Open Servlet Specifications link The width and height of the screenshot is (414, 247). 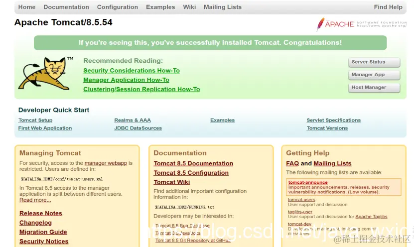pos(333,120)
